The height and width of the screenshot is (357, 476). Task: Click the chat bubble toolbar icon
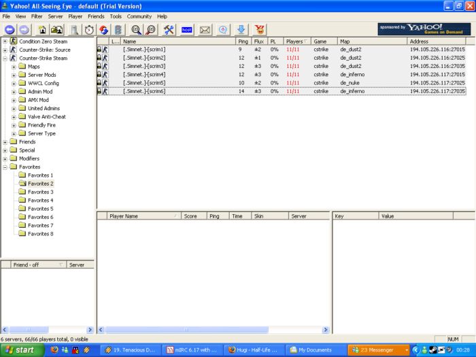pyautogui.click(x=223, y=30)
